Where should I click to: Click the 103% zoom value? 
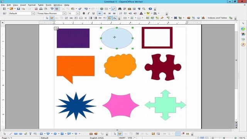242,138
